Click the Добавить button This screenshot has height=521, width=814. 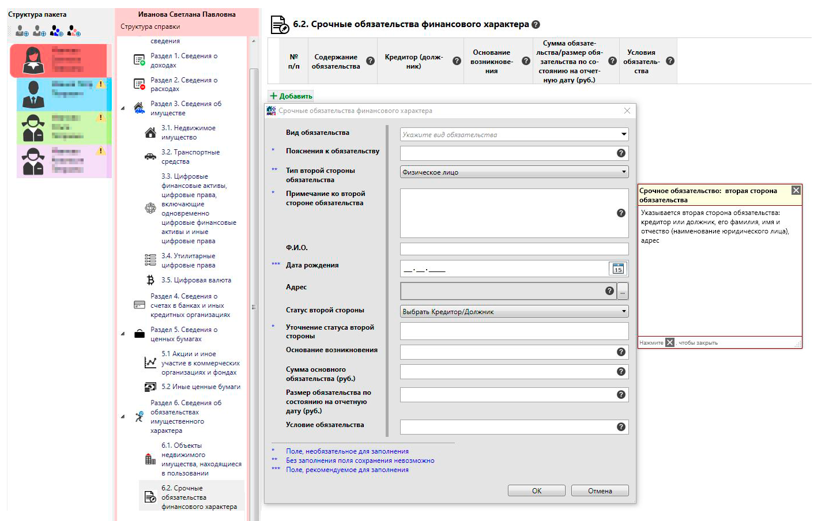click(x=291, y=96)
